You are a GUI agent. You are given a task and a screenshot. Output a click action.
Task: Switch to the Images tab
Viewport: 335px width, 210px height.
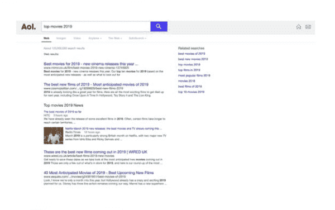(61, 38)
